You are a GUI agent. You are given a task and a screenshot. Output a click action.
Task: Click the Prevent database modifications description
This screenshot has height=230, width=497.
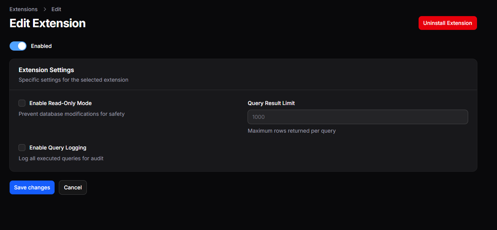(x=71, y=114)
